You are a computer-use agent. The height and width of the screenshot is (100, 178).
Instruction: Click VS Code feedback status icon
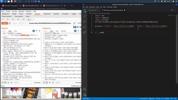[x=172, y=99]
